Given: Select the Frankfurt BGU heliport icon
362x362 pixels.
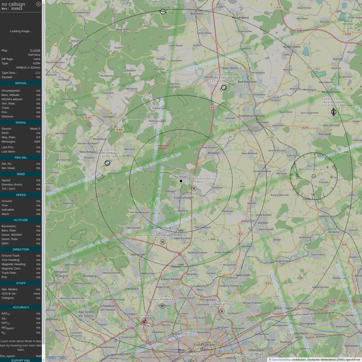Looking at the screenshot, I should [222, 311].
